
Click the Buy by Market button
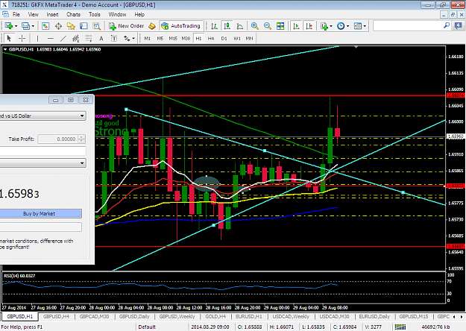click(40, 213)
